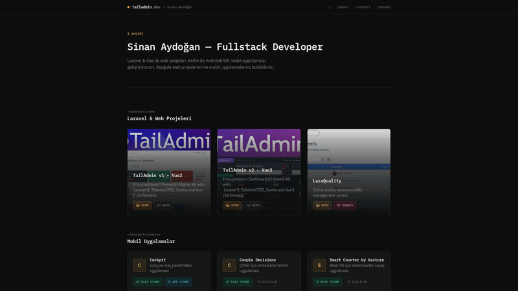Open PLAY STORE for Couple Decisions

tap(237, 282)
